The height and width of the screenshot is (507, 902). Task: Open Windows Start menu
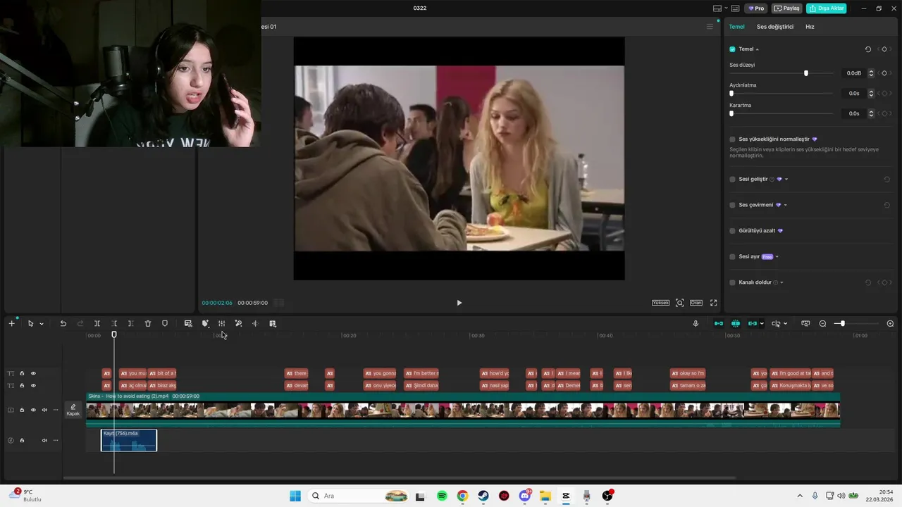point(295,496)
